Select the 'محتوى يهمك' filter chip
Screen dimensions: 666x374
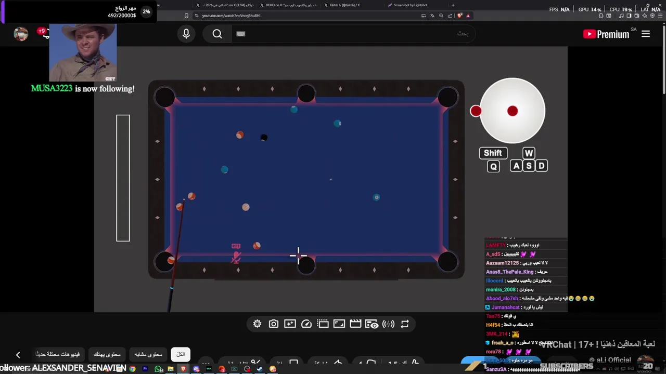107,354
